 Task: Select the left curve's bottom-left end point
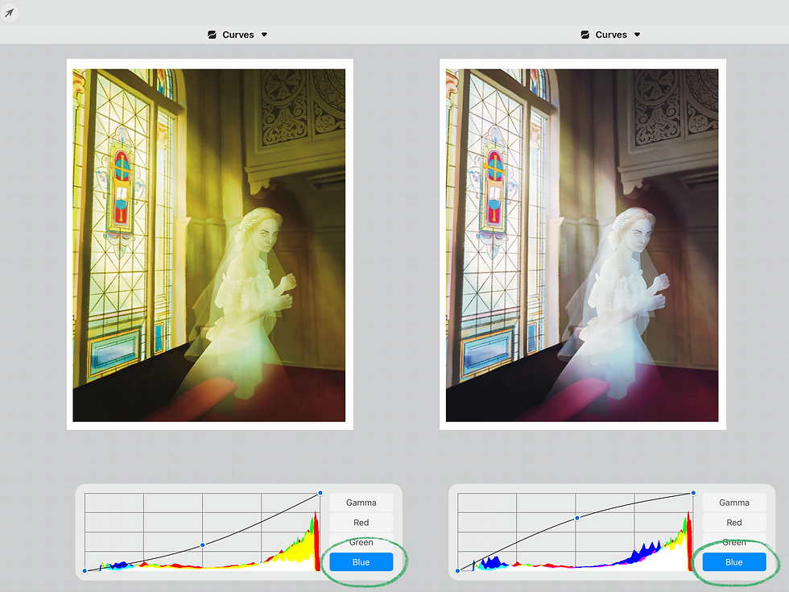85,571
